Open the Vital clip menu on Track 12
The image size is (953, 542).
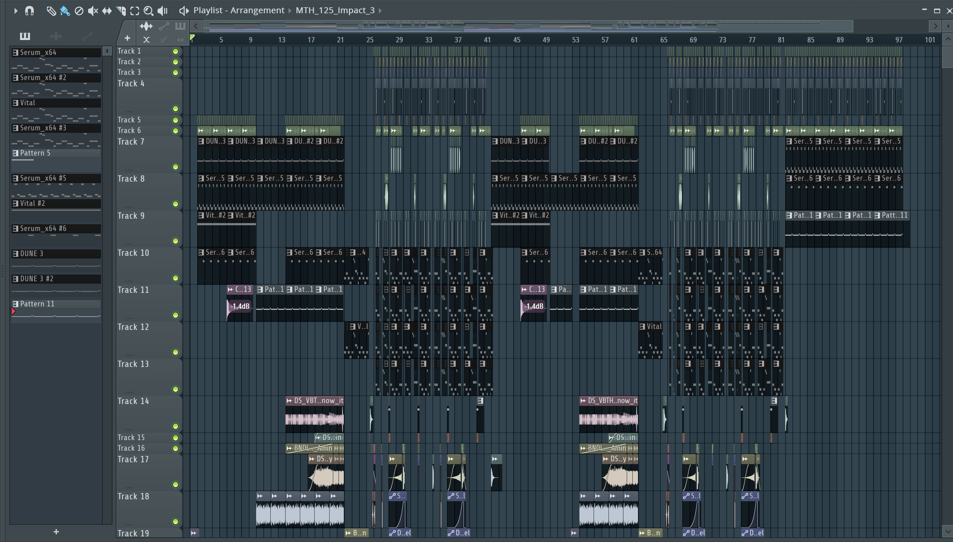[x=642, y=327]
